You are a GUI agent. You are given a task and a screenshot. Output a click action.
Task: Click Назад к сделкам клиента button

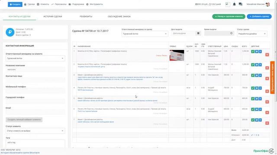pos(229,16)
